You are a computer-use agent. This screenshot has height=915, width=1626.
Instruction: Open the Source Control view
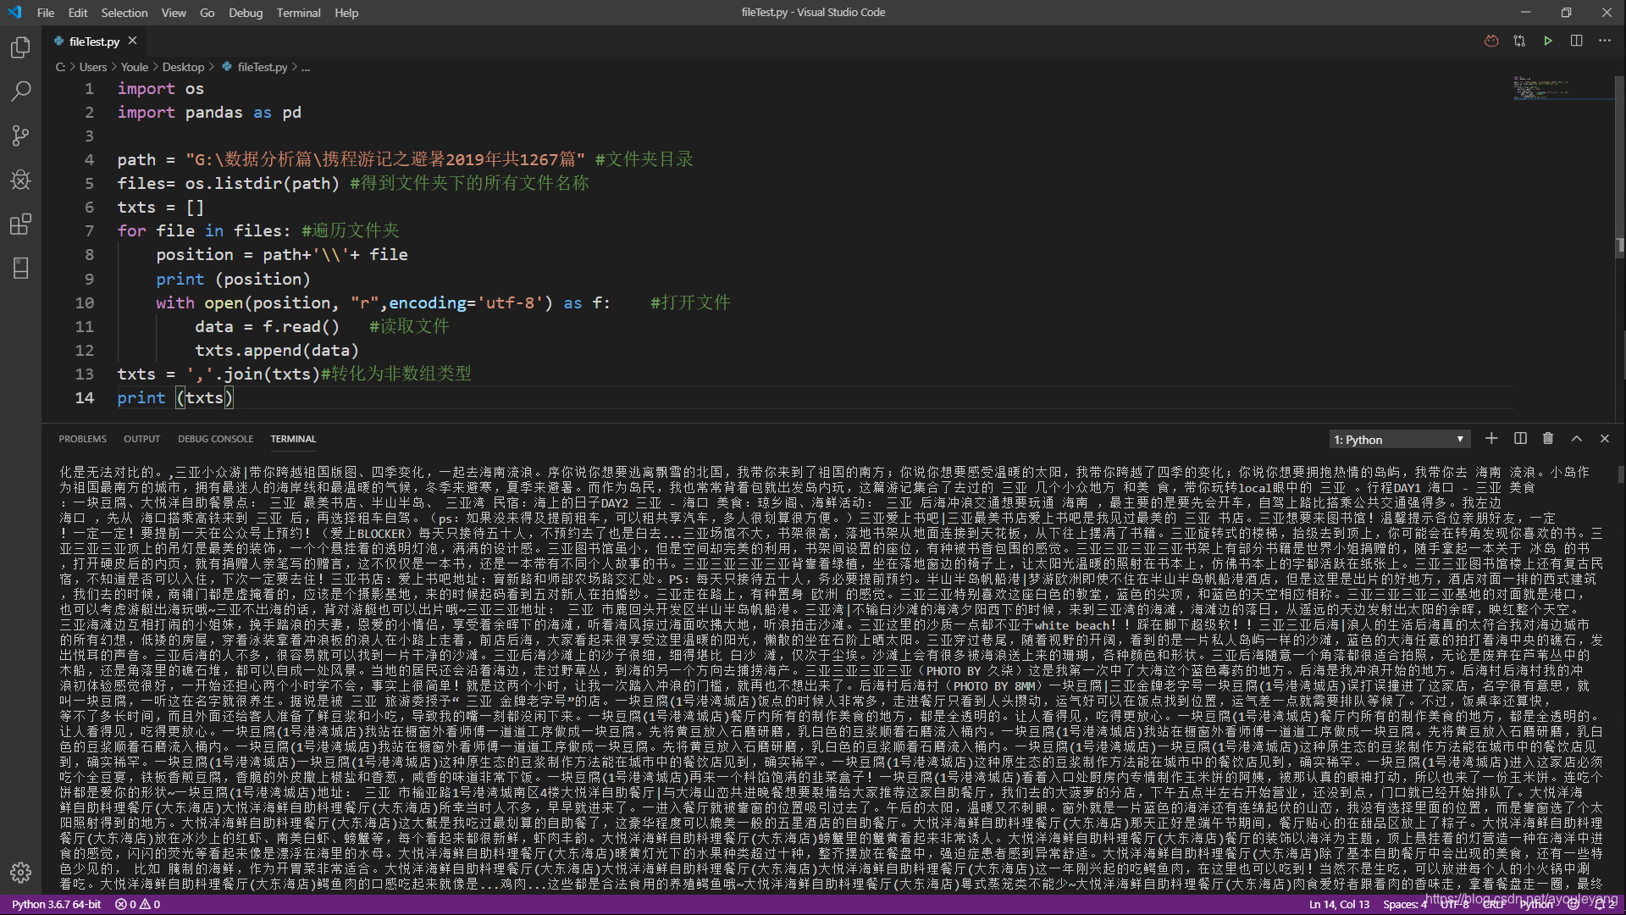tap(20, 136)
